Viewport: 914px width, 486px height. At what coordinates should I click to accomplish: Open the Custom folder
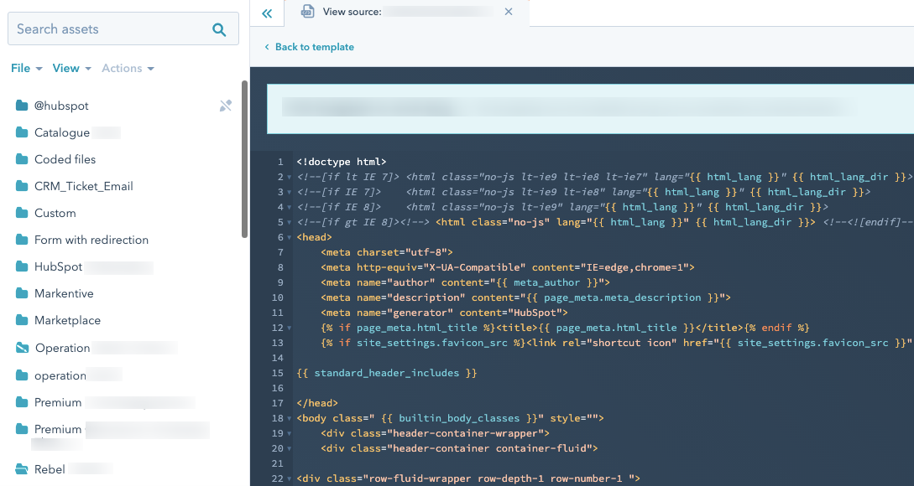[x=55, y=213]
